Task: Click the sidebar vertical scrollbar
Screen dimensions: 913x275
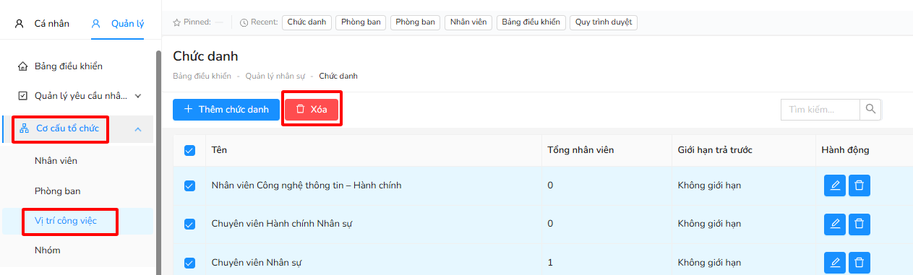Action: tap(158, 162)
